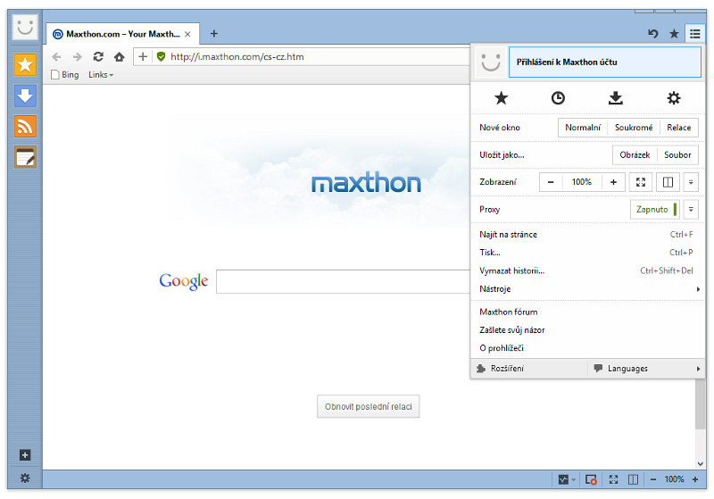714x499 pixels.
Task: Open a Relace new session window
Action: point(679,128)
